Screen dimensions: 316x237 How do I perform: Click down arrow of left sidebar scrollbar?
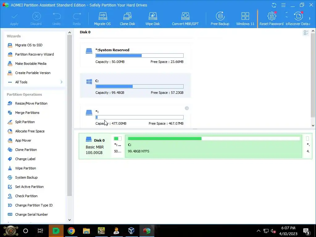pos(69,220)
